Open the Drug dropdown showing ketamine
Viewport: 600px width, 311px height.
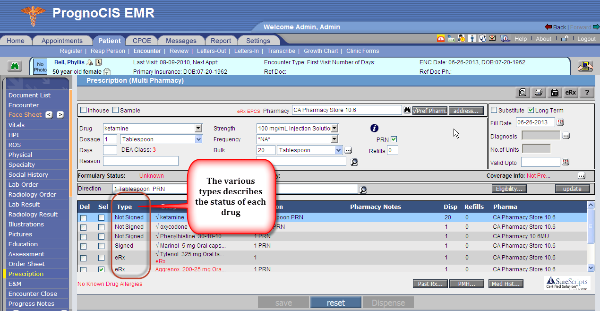pyautogui.click(x=198, y=128)
